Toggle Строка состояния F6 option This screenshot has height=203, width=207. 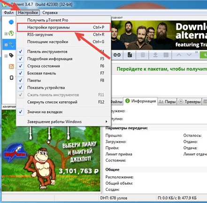[63, 66]
